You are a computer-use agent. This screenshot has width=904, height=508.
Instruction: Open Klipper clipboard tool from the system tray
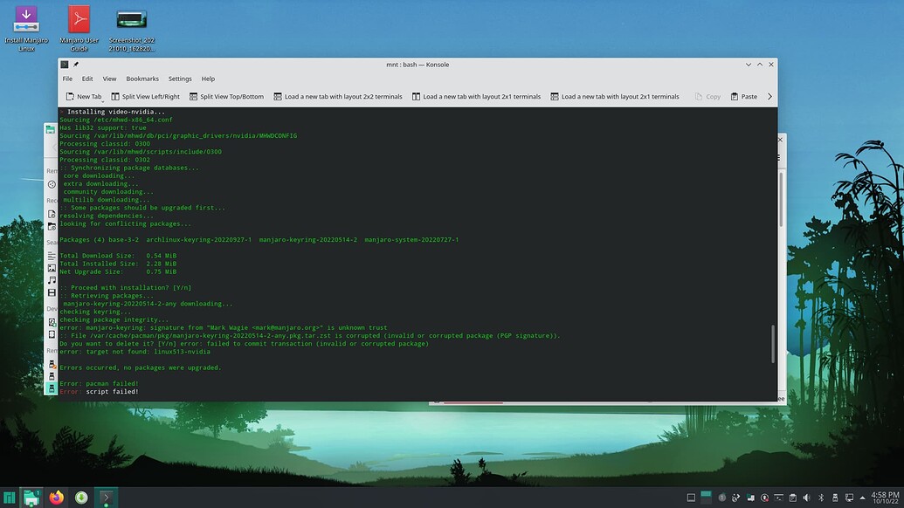[x=792, y=498]
